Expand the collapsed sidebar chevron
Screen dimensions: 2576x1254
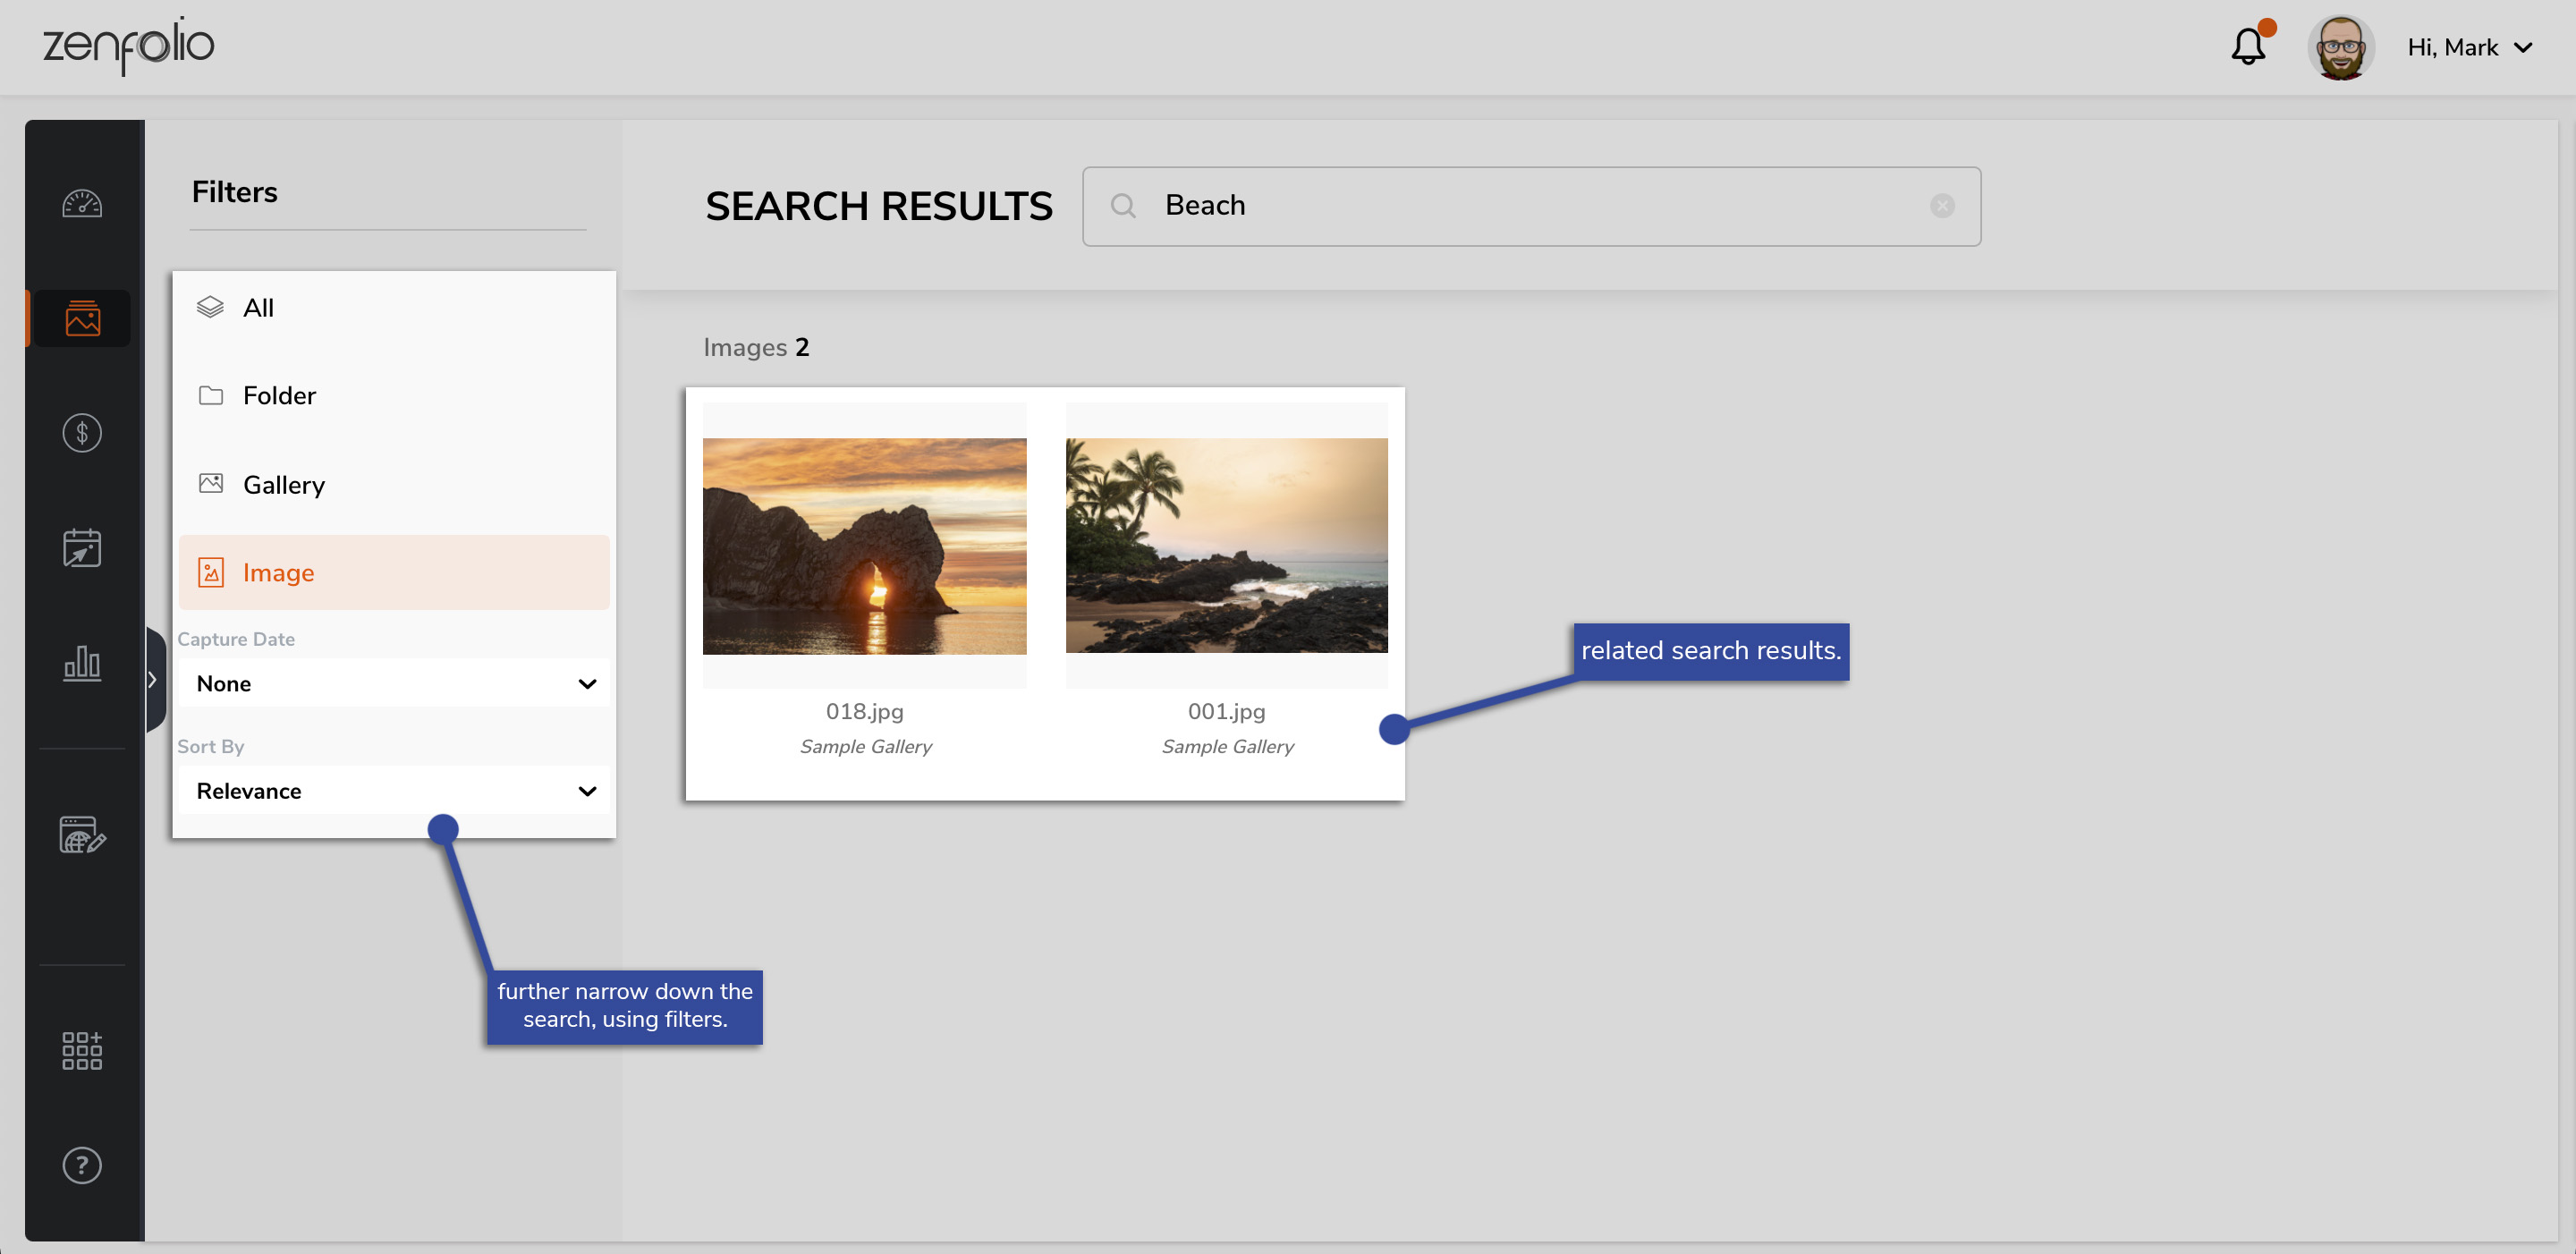[x=153, y=680]
